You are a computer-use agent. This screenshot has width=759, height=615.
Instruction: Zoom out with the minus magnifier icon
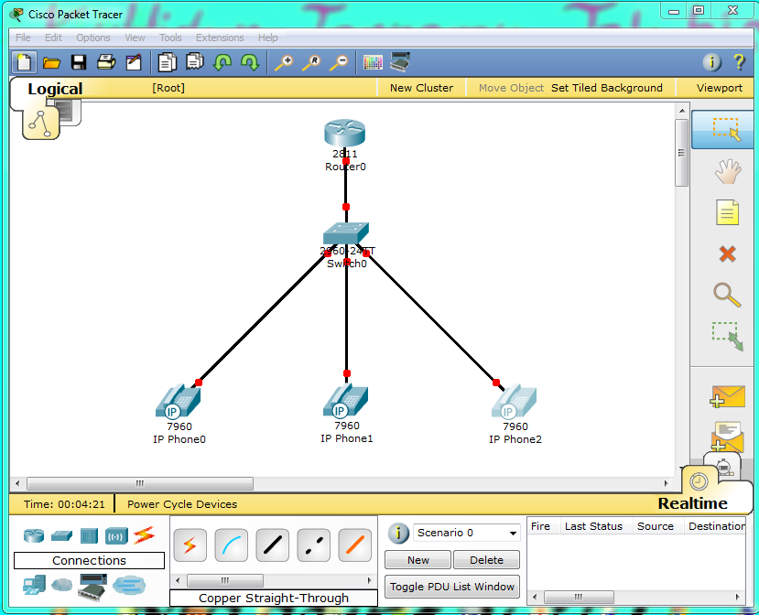(340, 63)
